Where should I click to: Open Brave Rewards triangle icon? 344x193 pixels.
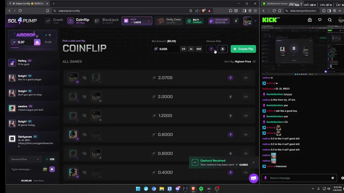tap(209, 11)
